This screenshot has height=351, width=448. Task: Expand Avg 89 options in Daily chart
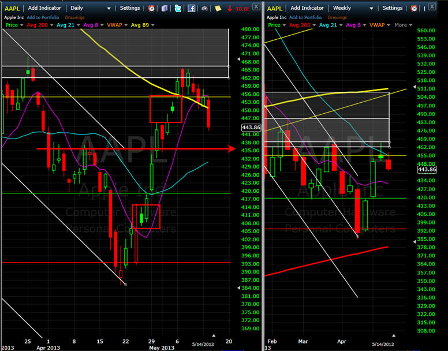click(x=152, y=25)
